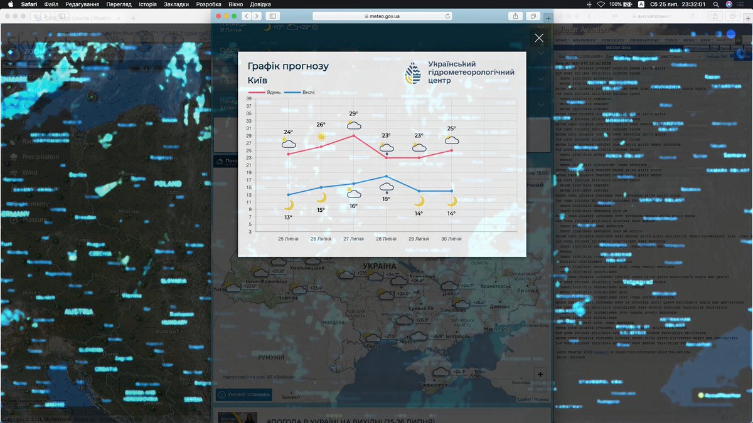Click the 25 Липня axis label

289,239
